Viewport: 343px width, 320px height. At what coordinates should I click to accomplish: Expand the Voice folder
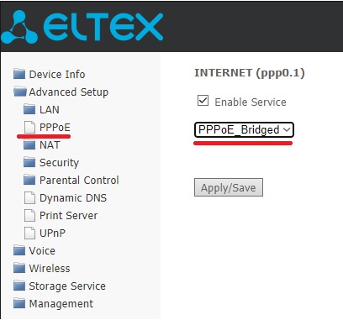pos(42,250)
